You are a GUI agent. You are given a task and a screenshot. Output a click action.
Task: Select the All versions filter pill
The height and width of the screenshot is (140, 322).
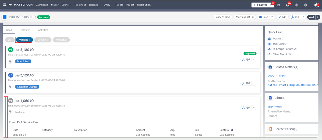pos(10,40)
